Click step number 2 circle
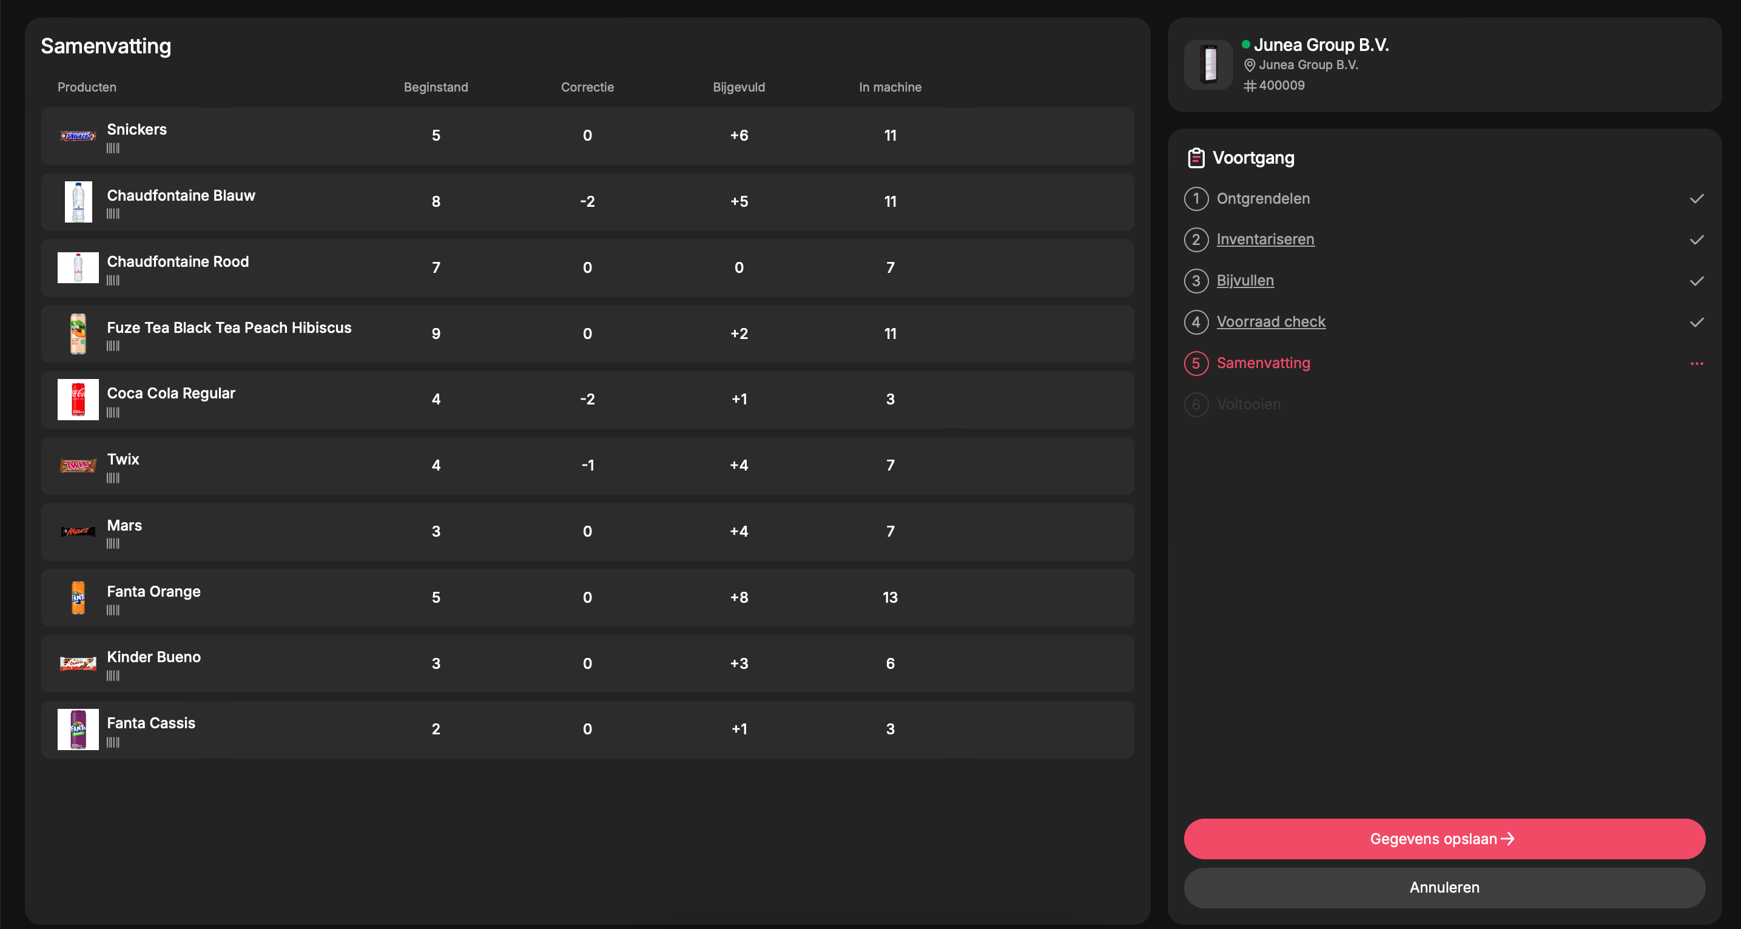 [1196, 240]
